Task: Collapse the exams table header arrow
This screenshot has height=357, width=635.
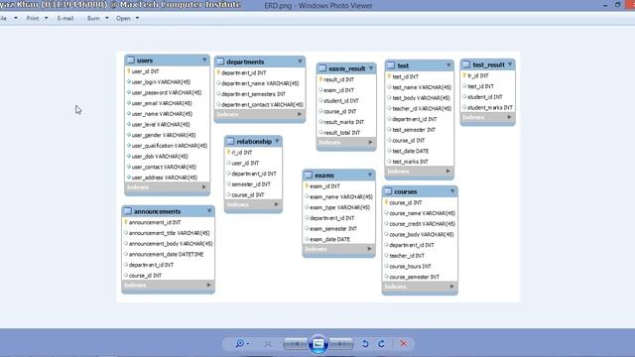Action: tap(370, 175)
